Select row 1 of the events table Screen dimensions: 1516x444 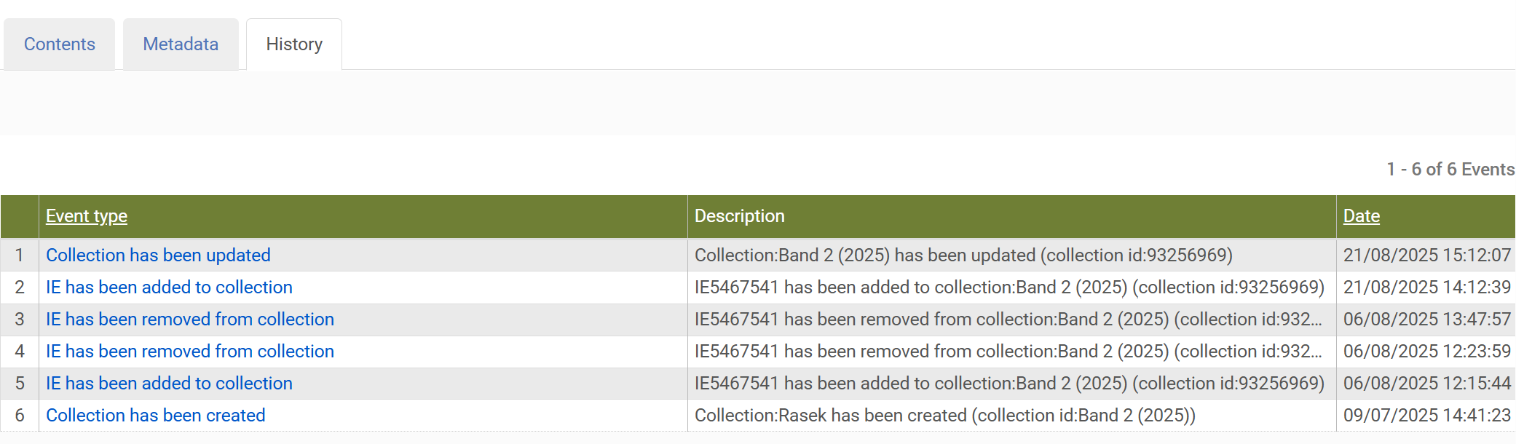(20, 255)
